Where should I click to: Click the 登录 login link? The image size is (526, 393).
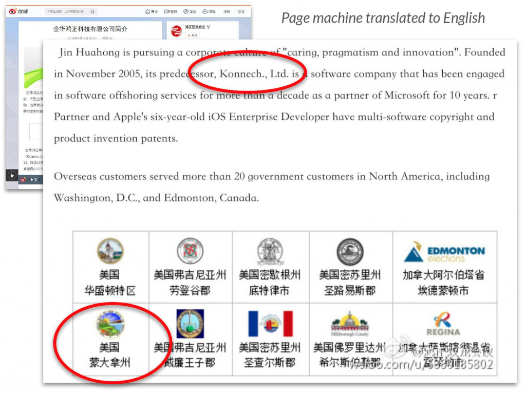tap(241, 11)
